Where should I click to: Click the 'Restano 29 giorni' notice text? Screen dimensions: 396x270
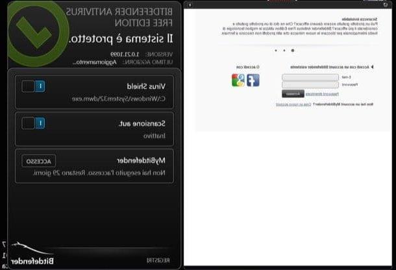(59, 173)
